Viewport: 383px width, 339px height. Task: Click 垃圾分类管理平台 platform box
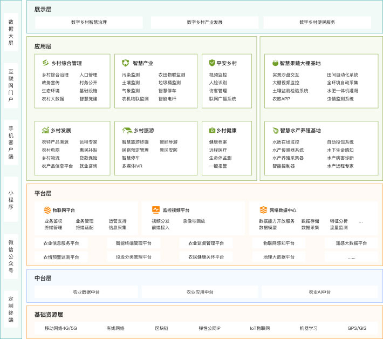tap(134, 257)
